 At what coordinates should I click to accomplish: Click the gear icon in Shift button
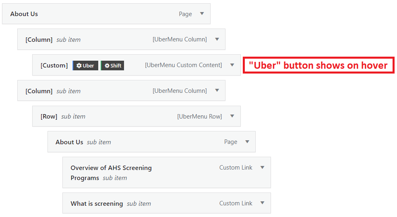pyautogui.click(x=107, y=66)
